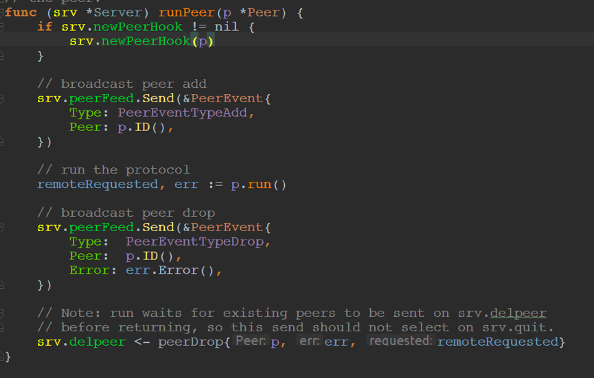This screenshot has width=594, height=378.
Task: Fold the 'if srv.newPeerHook != nil' block
Action: [1, 27]
